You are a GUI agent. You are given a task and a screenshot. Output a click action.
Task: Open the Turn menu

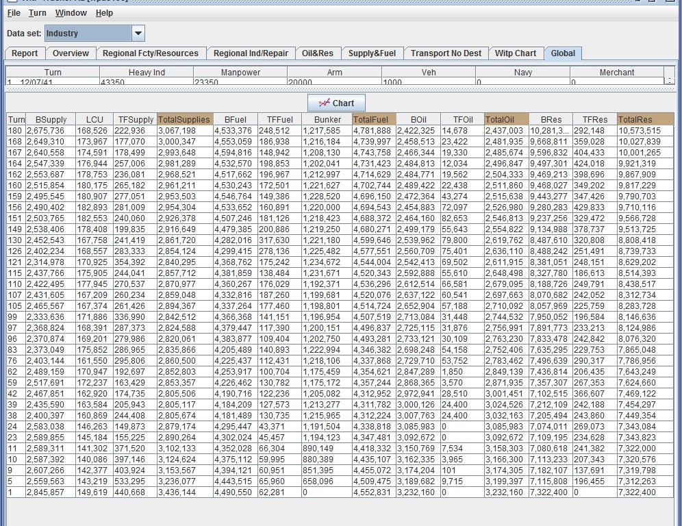click(38, 13)
